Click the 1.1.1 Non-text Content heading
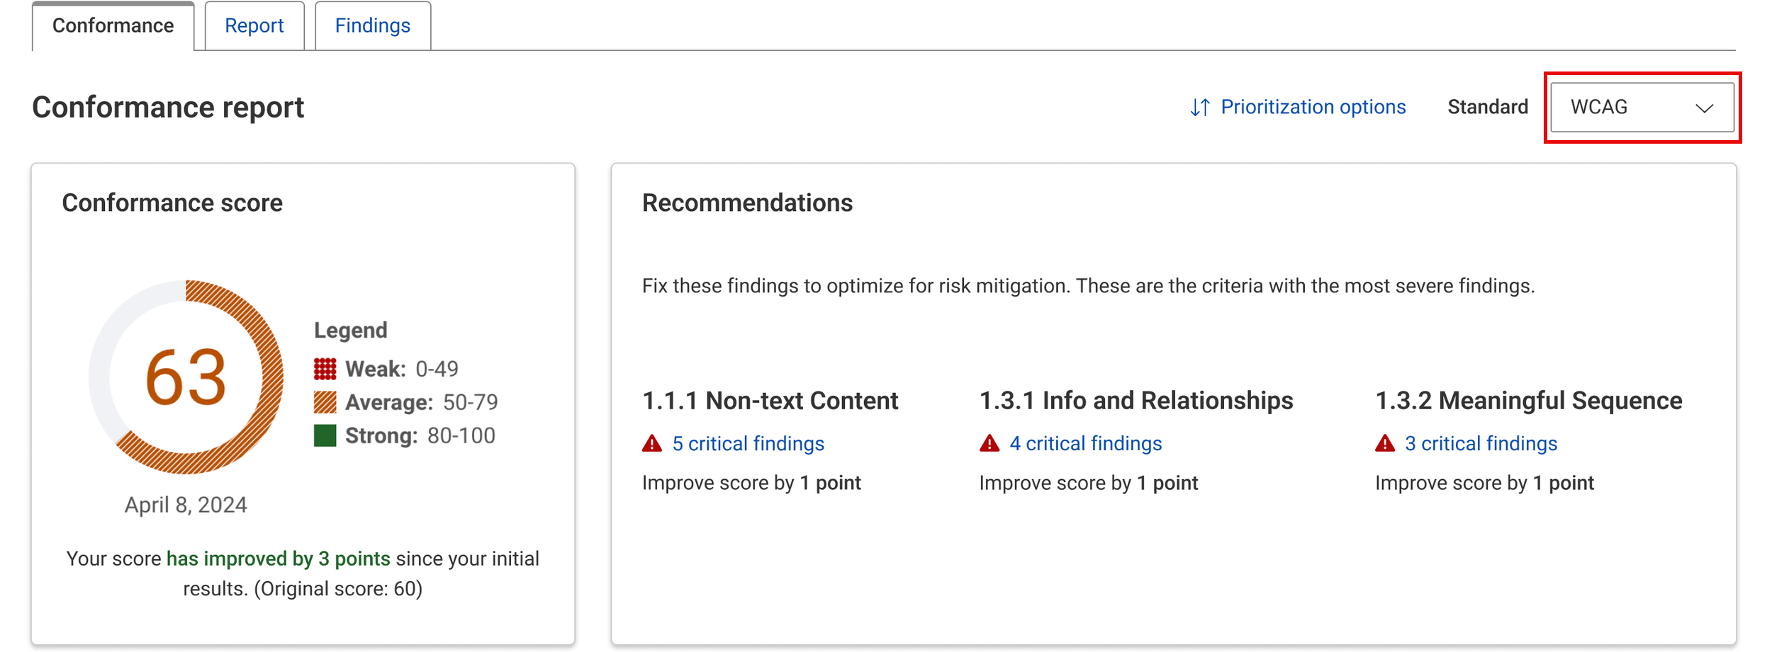1772x652 pixels. point(770,401)
